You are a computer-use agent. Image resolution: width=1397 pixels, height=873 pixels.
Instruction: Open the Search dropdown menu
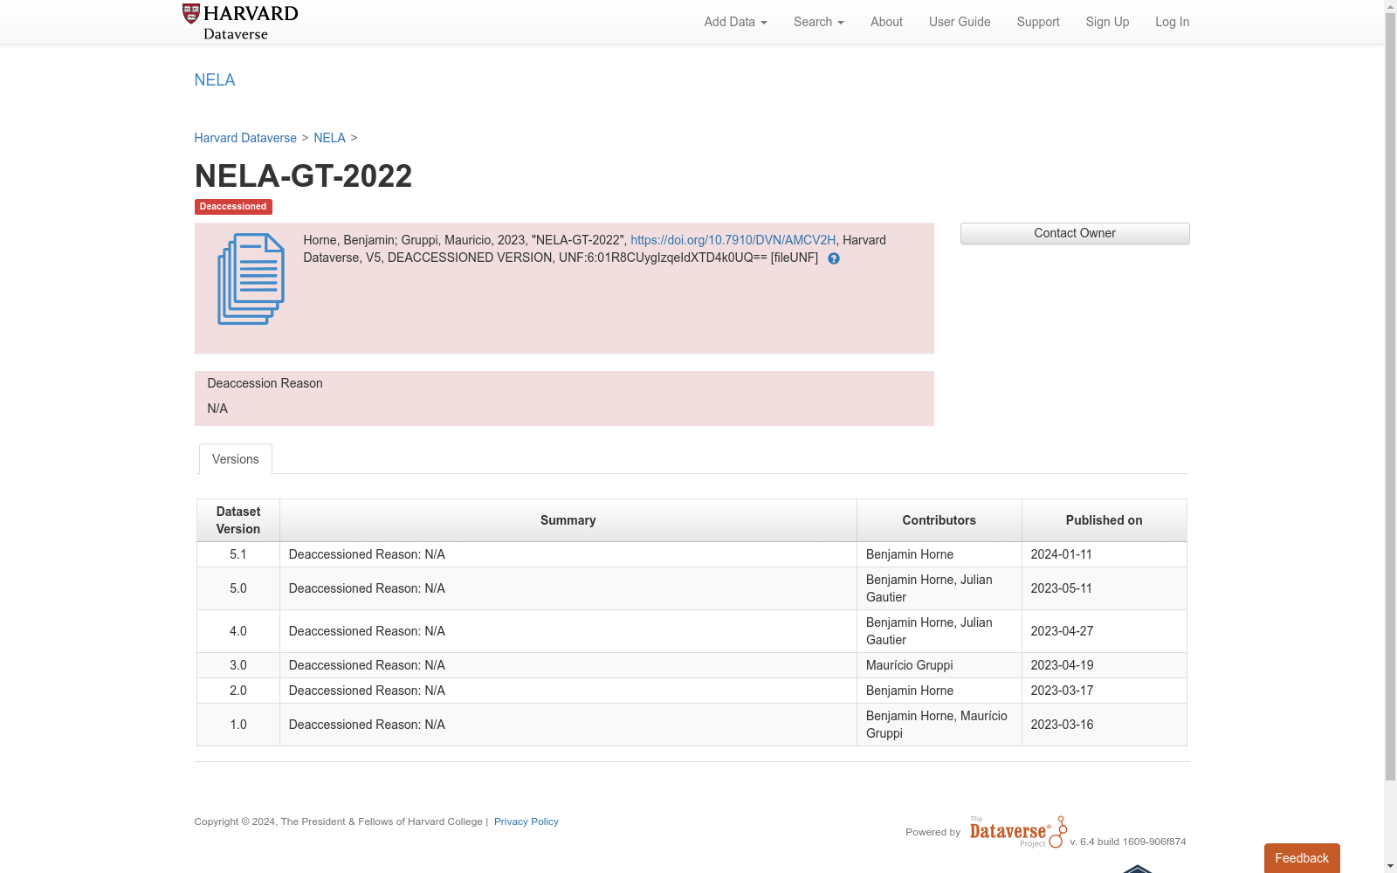818,22
